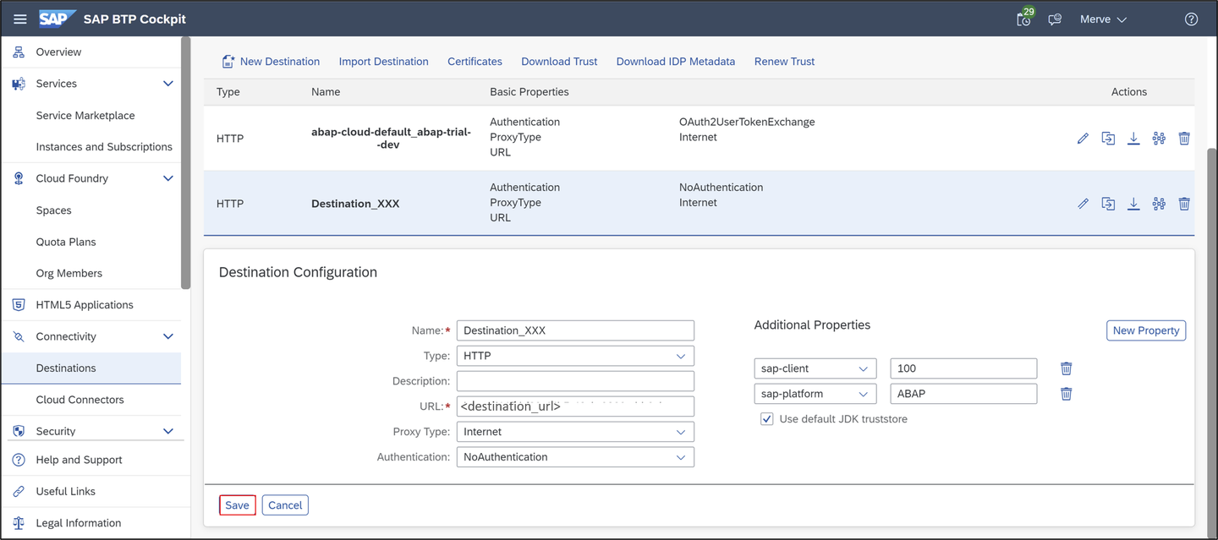Edit the abap-cloud-default destination with pencil icon
The width and height of the screenshot is (1218, 540).
pyautogui.click(x=1083, y=139)
